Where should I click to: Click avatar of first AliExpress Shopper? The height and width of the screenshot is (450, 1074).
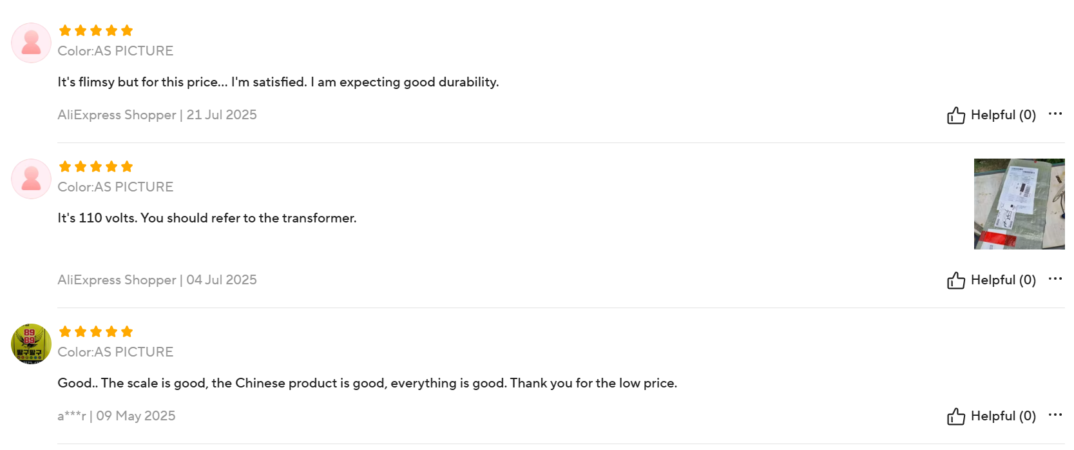[31, 43]
